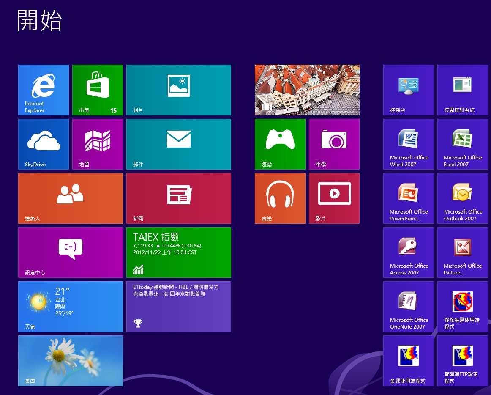
Task: Launch Microsoft Office Excel 2007
Action: (463, 144)
